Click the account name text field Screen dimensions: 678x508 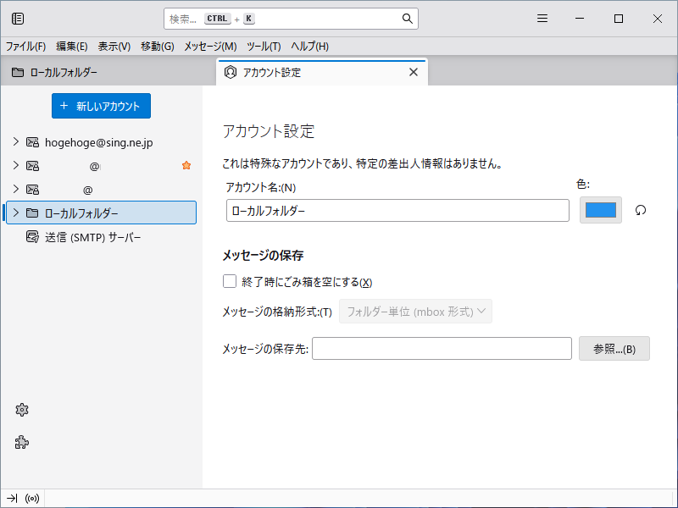click(397, 211)
